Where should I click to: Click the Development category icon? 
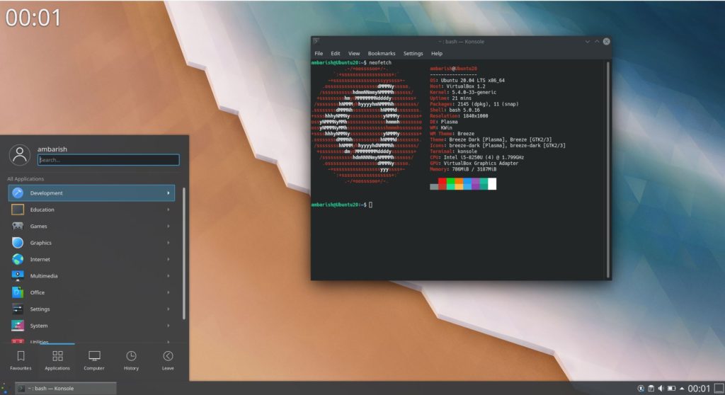click(18, 193)
